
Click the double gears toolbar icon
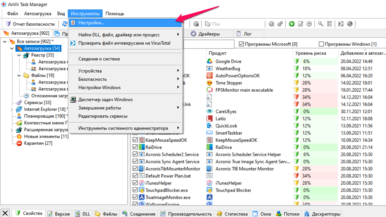(280, 24)
